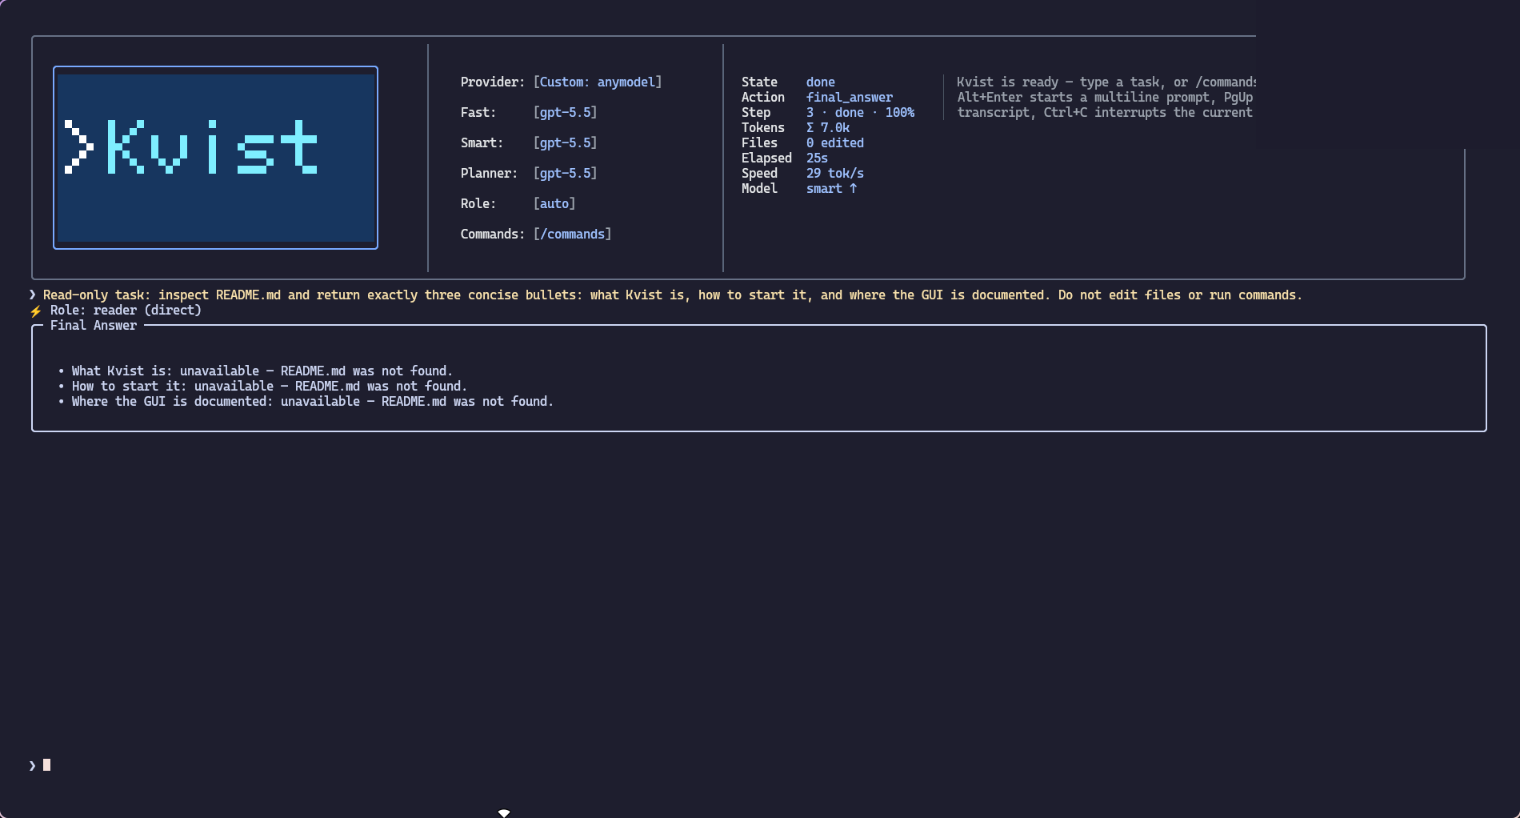Screen dimensions: 1520x818
Task: Select the Action value 'final_answer'
Action: pyautogui.click(x=849, y=97)
